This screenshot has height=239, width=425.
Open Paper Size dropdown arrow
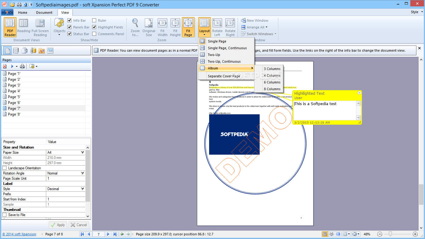pos(82,152)
